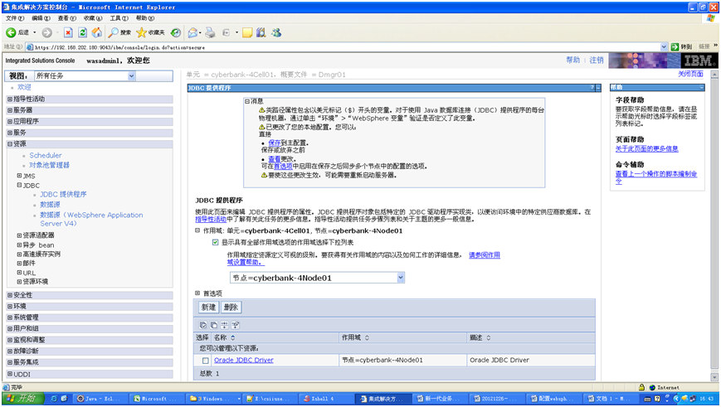Open the 收藏 menu

[93, 18]
